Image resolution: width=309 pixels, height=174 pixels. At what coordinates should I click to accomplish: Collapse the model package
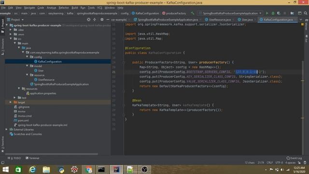[27, 66]
